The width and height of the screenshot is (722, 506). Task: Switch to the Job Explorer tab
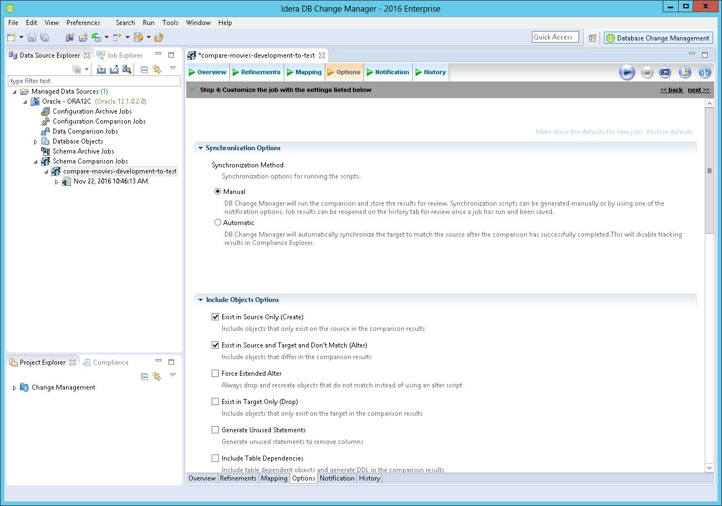[x=120, y=55]
